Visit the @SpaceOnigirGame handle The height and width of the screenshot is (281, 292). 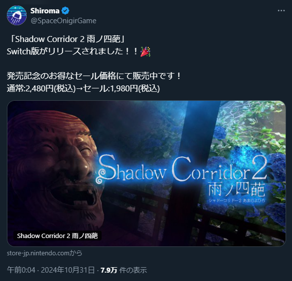pos(64,21)
